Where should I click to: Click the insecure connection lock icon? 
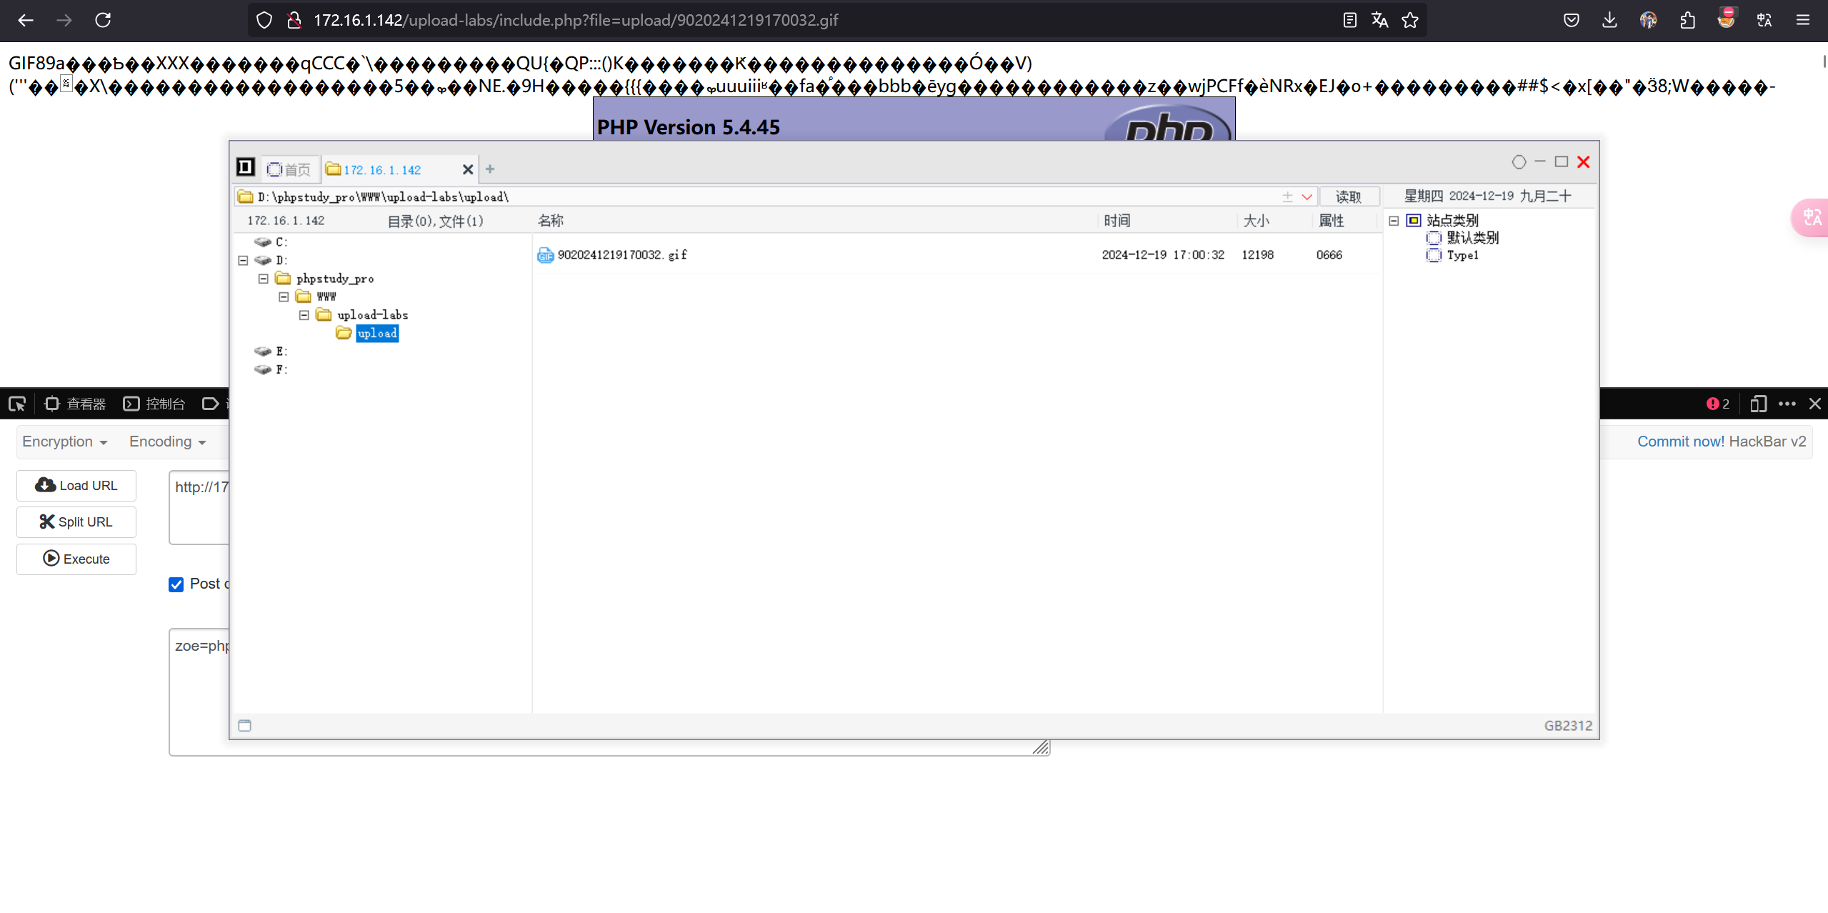click(294, 20)
